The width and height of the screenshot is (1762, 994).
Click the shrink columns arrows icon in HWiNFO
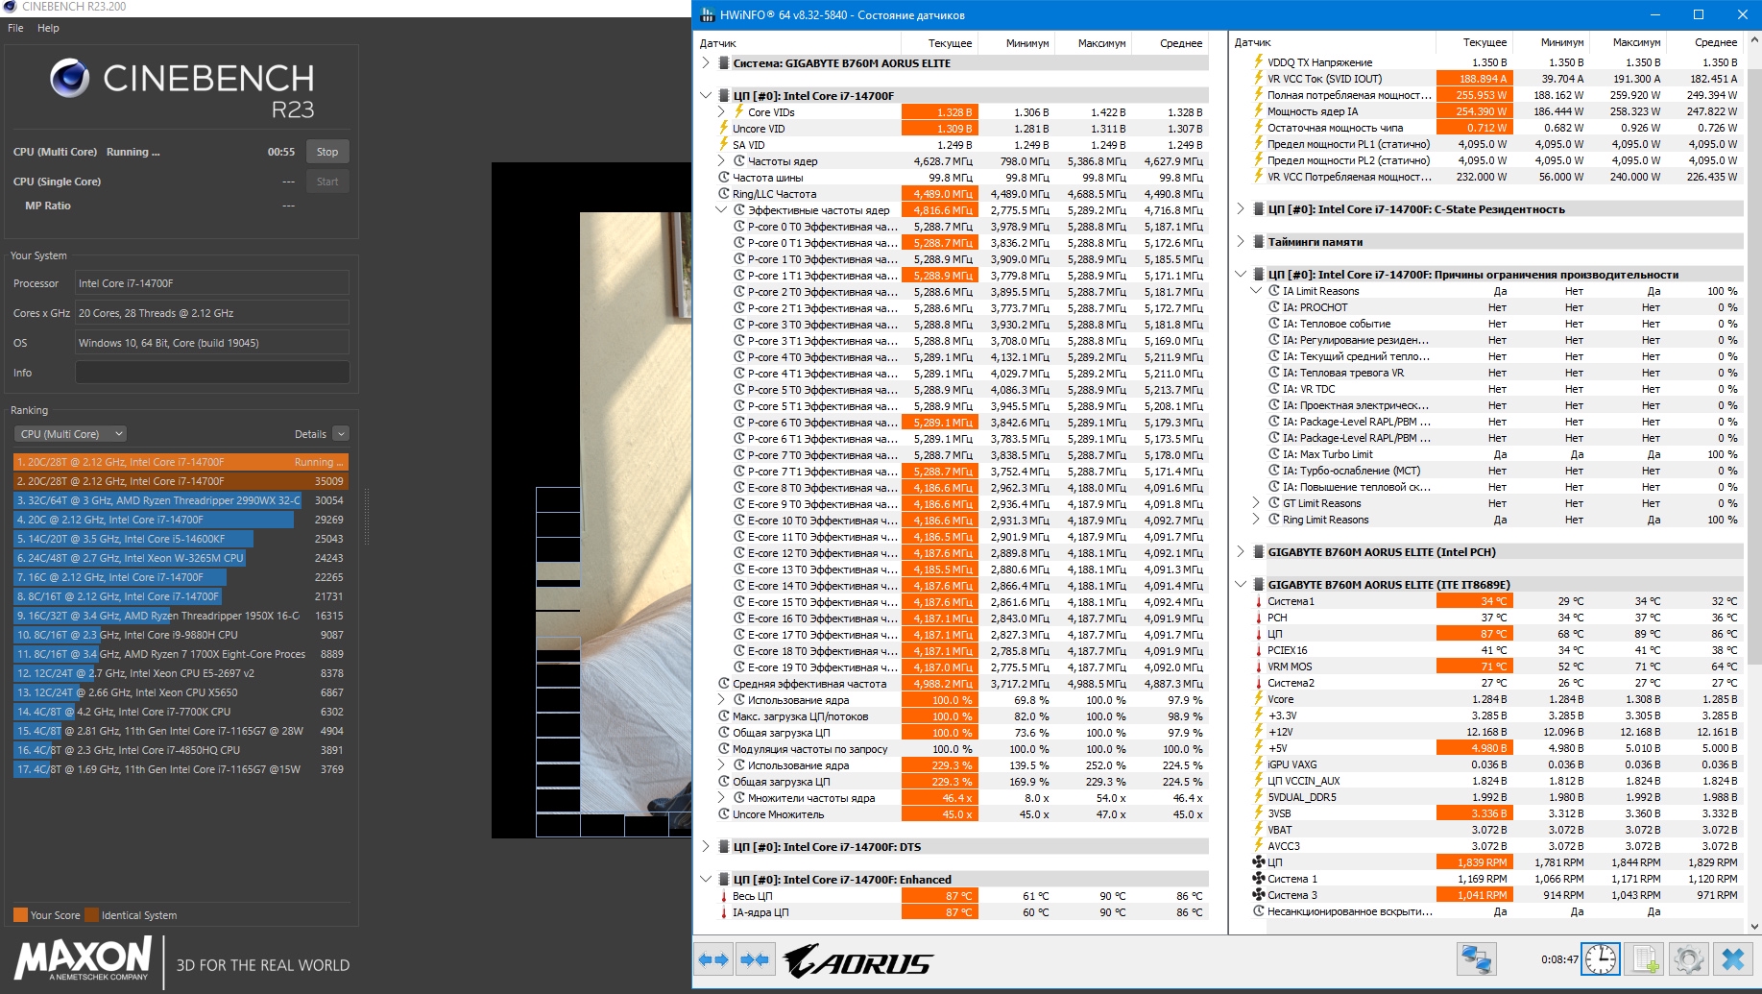(755, 959)
